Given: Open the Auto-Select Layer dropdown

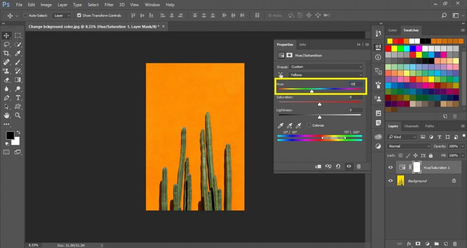Looking at the screenshot, I should (x=62, y=15).
